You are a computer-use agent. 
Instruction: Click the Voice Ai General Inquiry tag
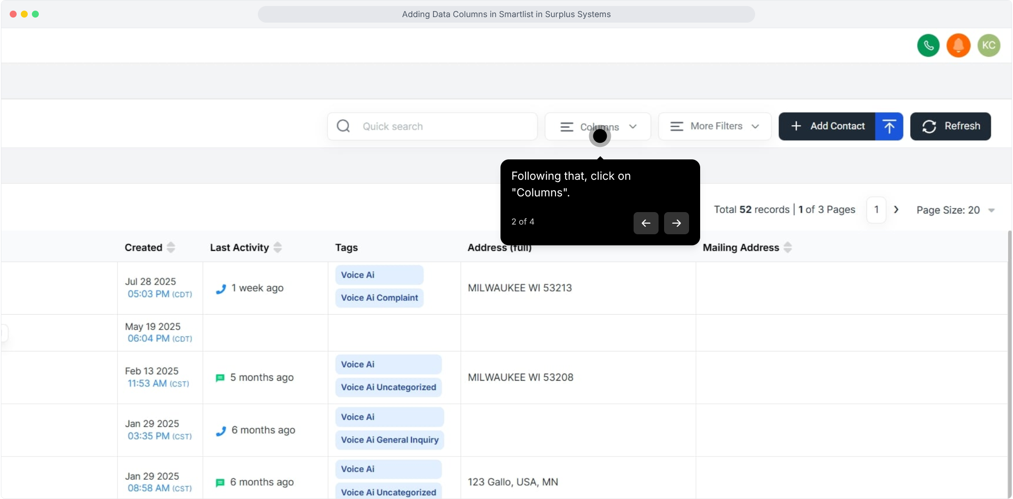(x=389, y=440)
